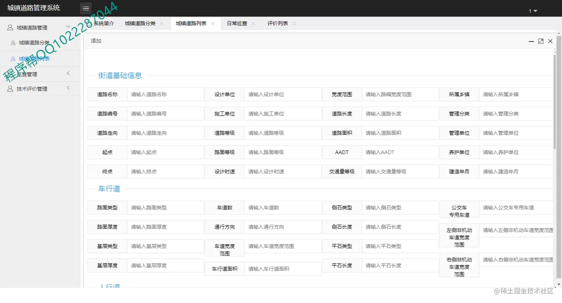Click the 起点 input field

point(165,152)
